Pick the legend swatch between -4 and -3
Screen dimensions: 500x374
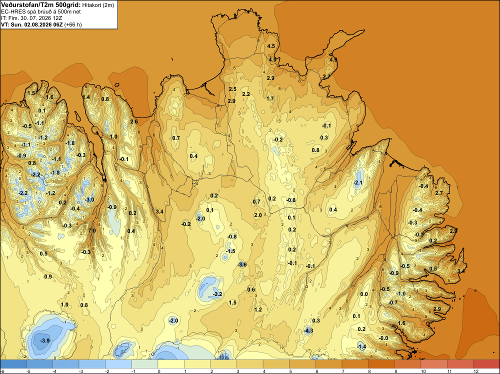pos(65,364)
